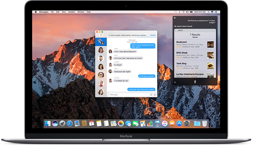253x145 pixels.
Task: Open Spotlight search in menu bar
Action: [x=209, y=12]
